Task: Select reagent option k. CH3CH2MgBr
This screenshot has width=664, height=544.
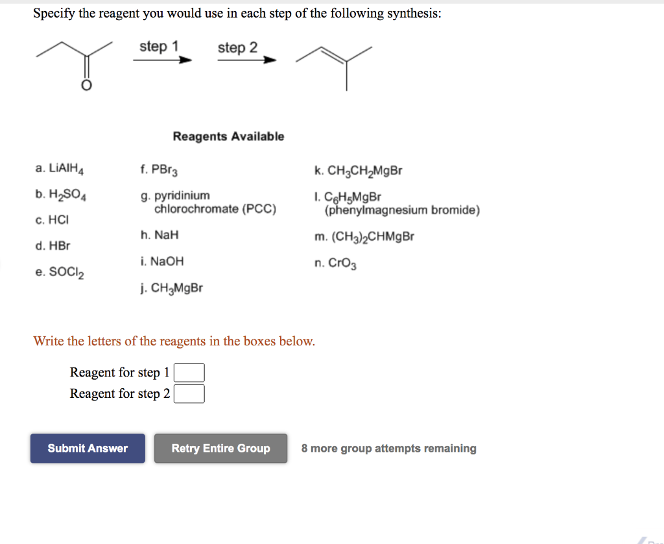Action: point(360,170)
